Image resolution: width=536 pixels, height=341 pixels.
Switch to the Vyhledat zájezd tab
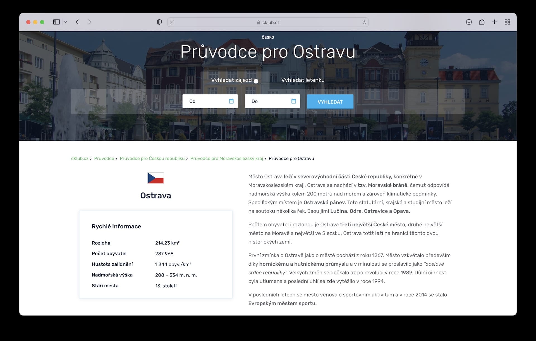coord(231,80)
